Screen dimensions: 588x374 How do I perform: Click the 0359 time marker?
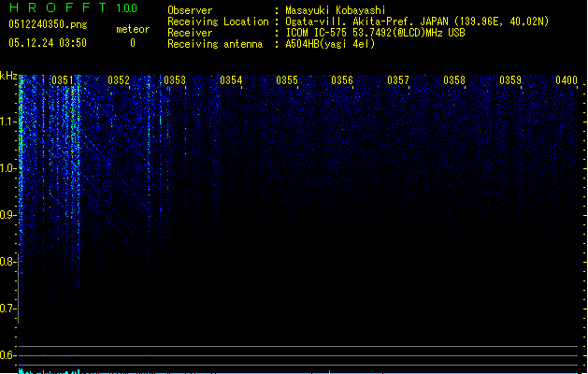click(x=510, y=80)
